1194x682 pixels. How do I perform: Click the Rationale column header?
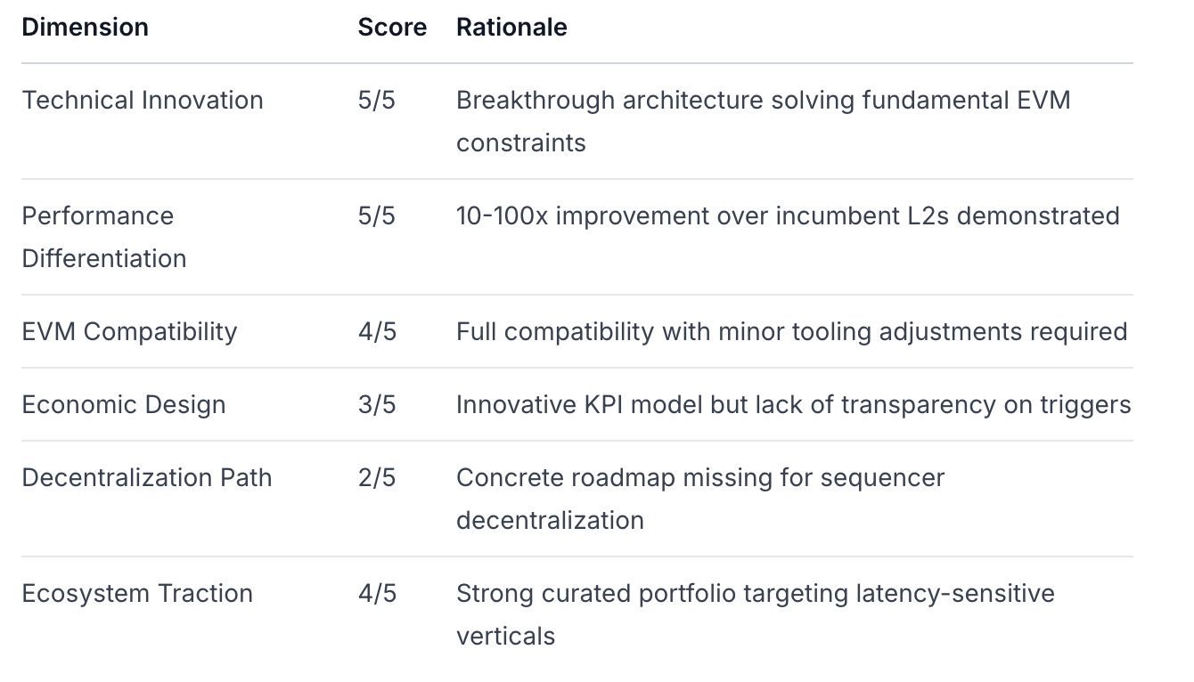click(511, 28)
